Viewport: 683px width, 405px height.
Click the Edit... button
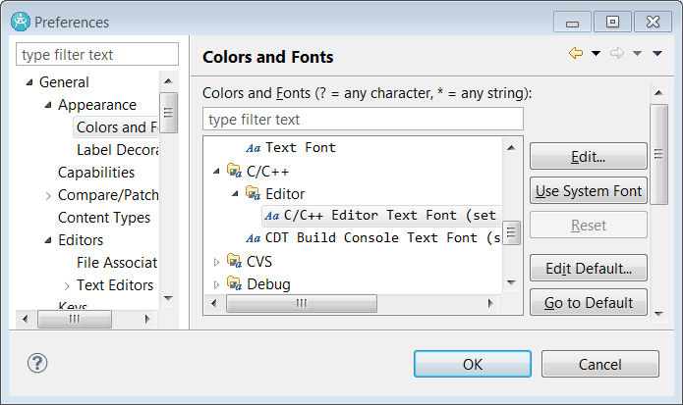589,157
